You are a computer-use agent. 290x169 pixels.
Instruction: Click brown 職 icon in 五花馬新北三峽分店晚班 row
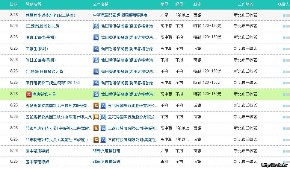pyautogui.click(x=96, y=106)
